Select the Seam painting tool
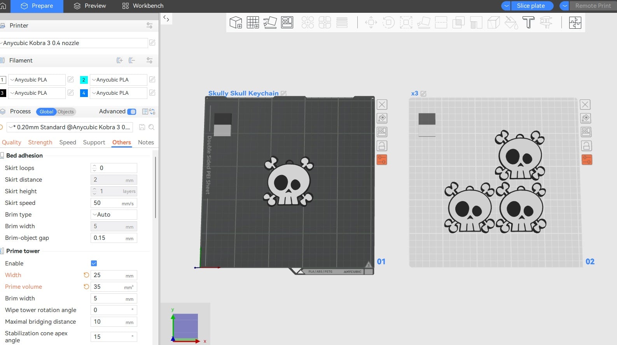This screenshot has height=345, width=617. click(x=493, y=23)
